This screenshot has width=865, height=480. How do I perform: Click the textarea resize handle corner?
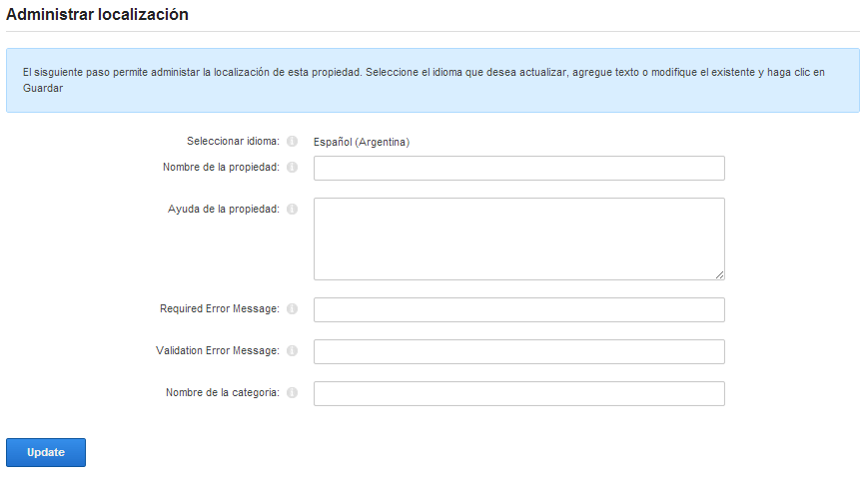pos(719,274)
